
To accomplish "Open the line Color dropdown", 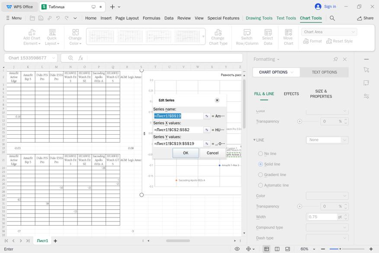I will pos(327,196).
